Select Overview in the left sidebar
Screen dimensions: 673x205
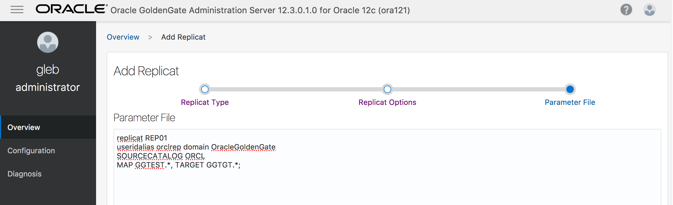point(23,127)
